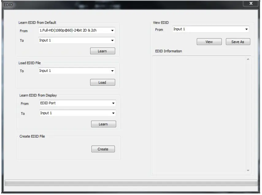
Task: Click Learn in the Learn EDID from Display section
Action: click(x=103, y=124)
